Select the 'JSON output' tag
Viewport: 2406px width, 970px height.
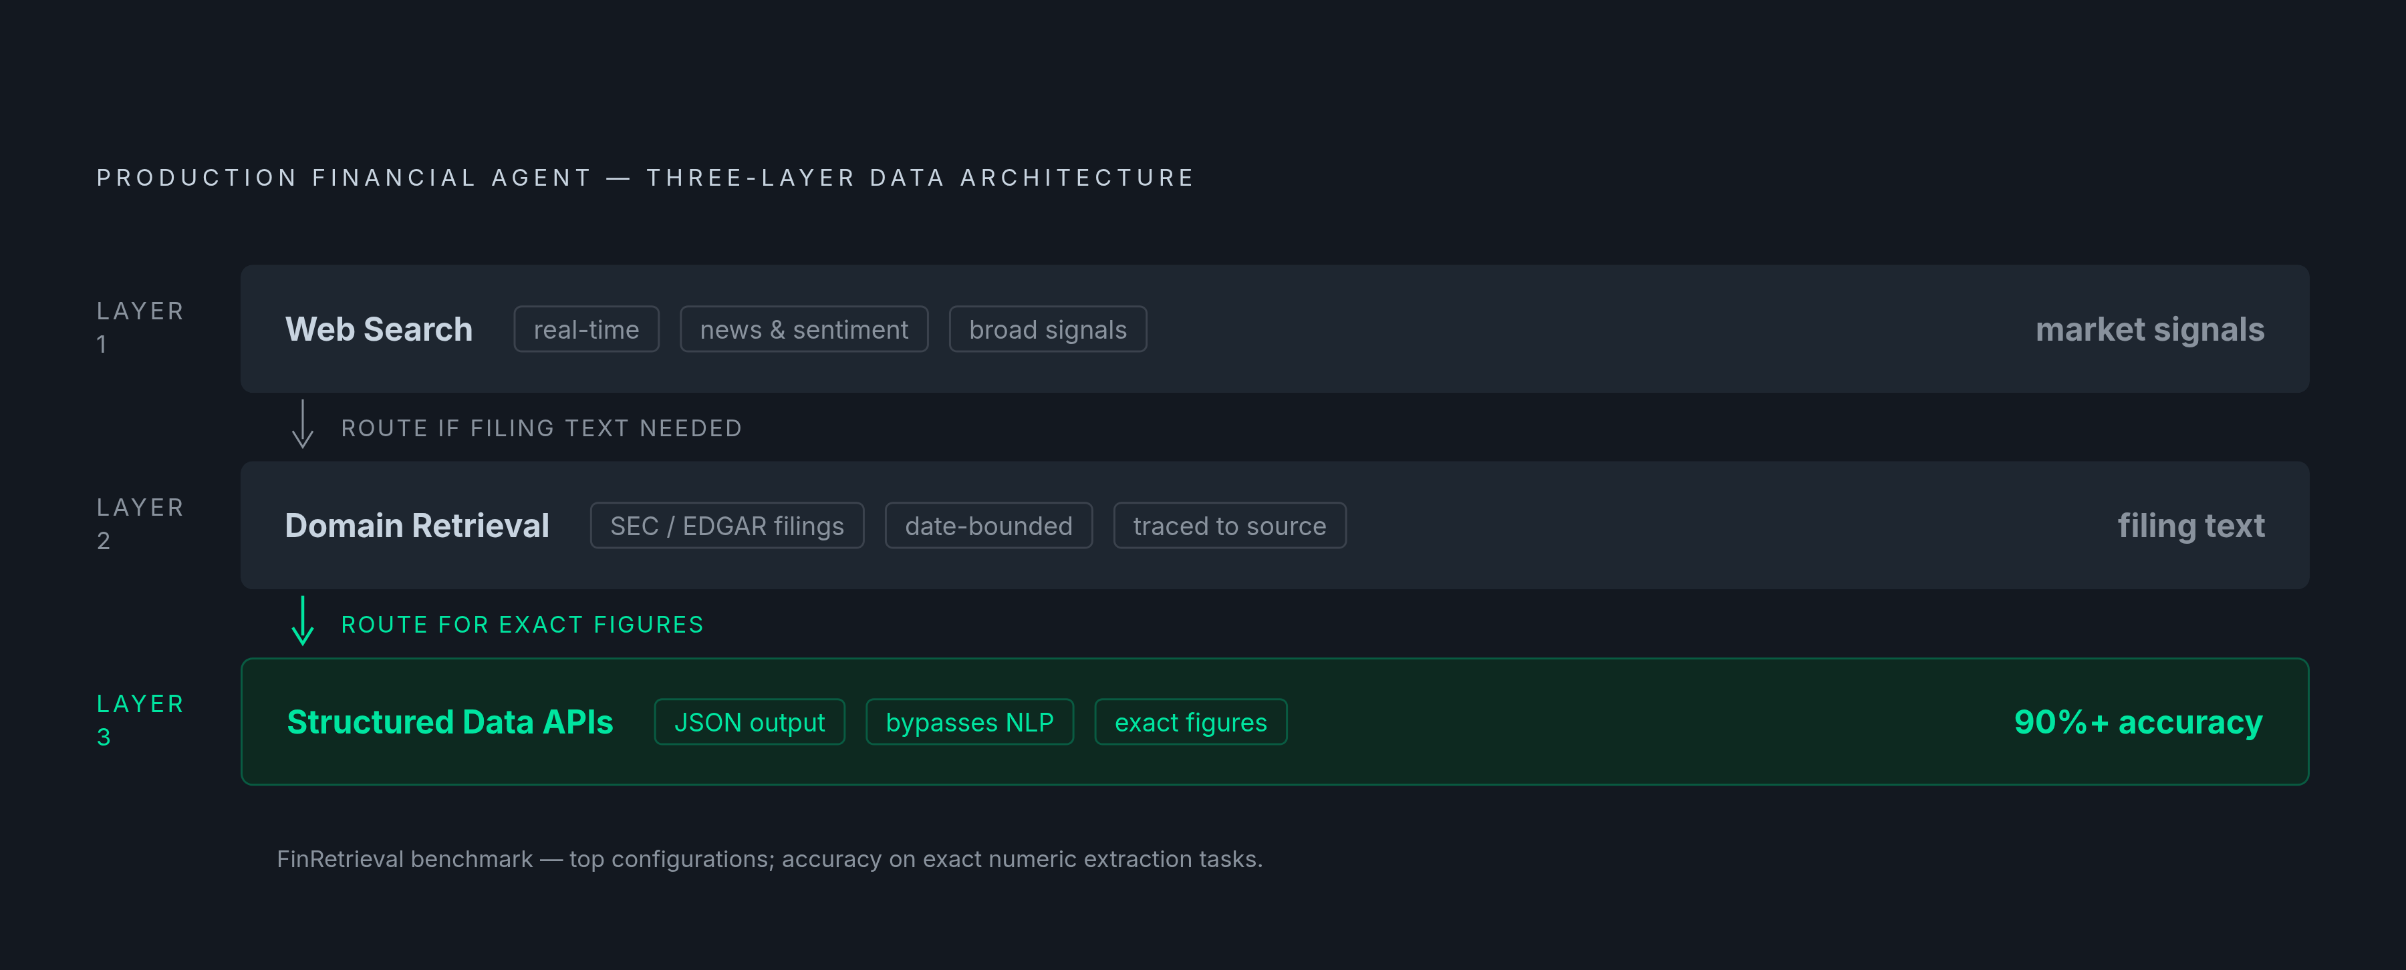[x=749, y=721]
